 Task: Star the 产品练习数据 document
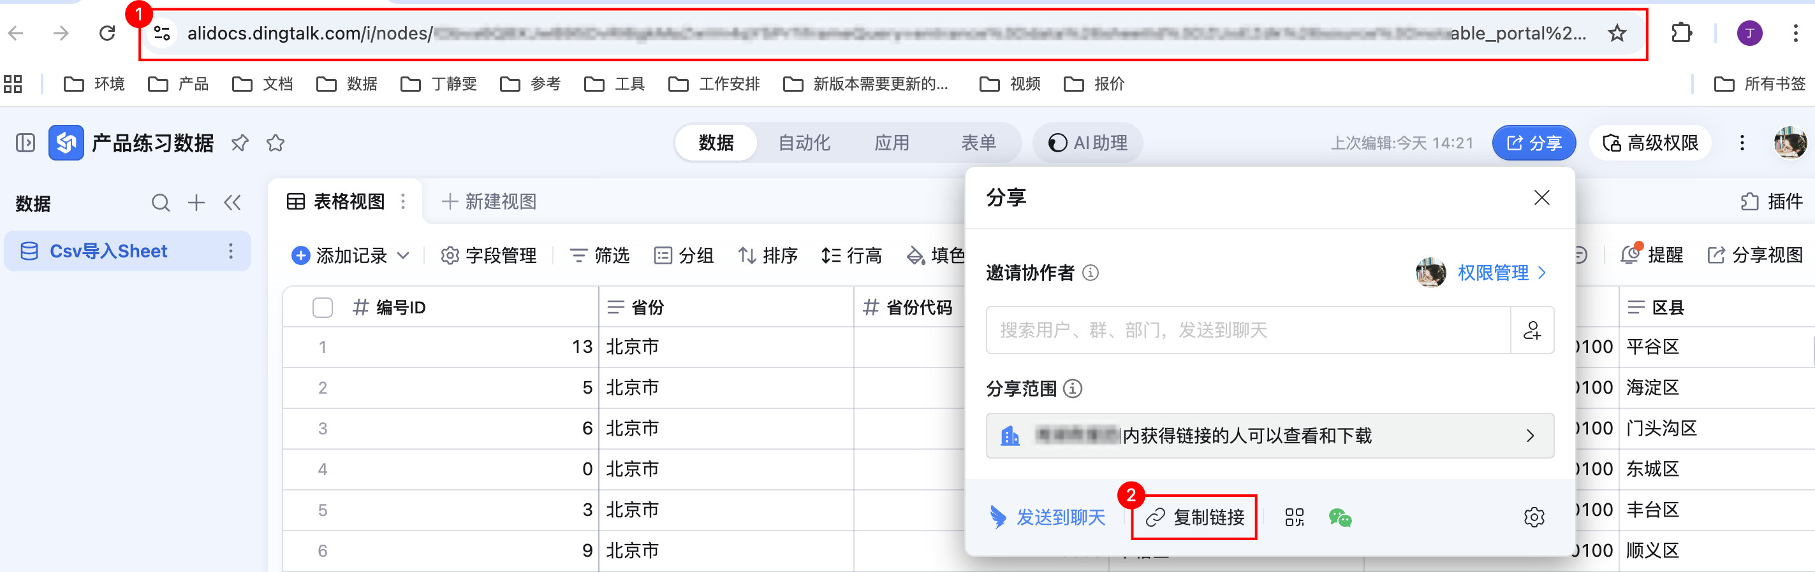pyautogui.click(x=276, y=143)
